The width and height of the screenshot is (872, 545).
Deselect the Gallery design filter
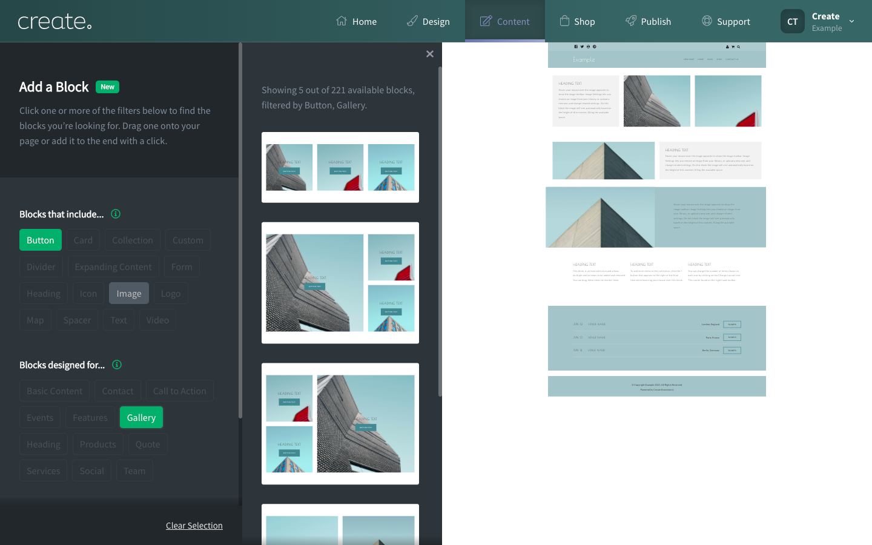pos(141,417)
